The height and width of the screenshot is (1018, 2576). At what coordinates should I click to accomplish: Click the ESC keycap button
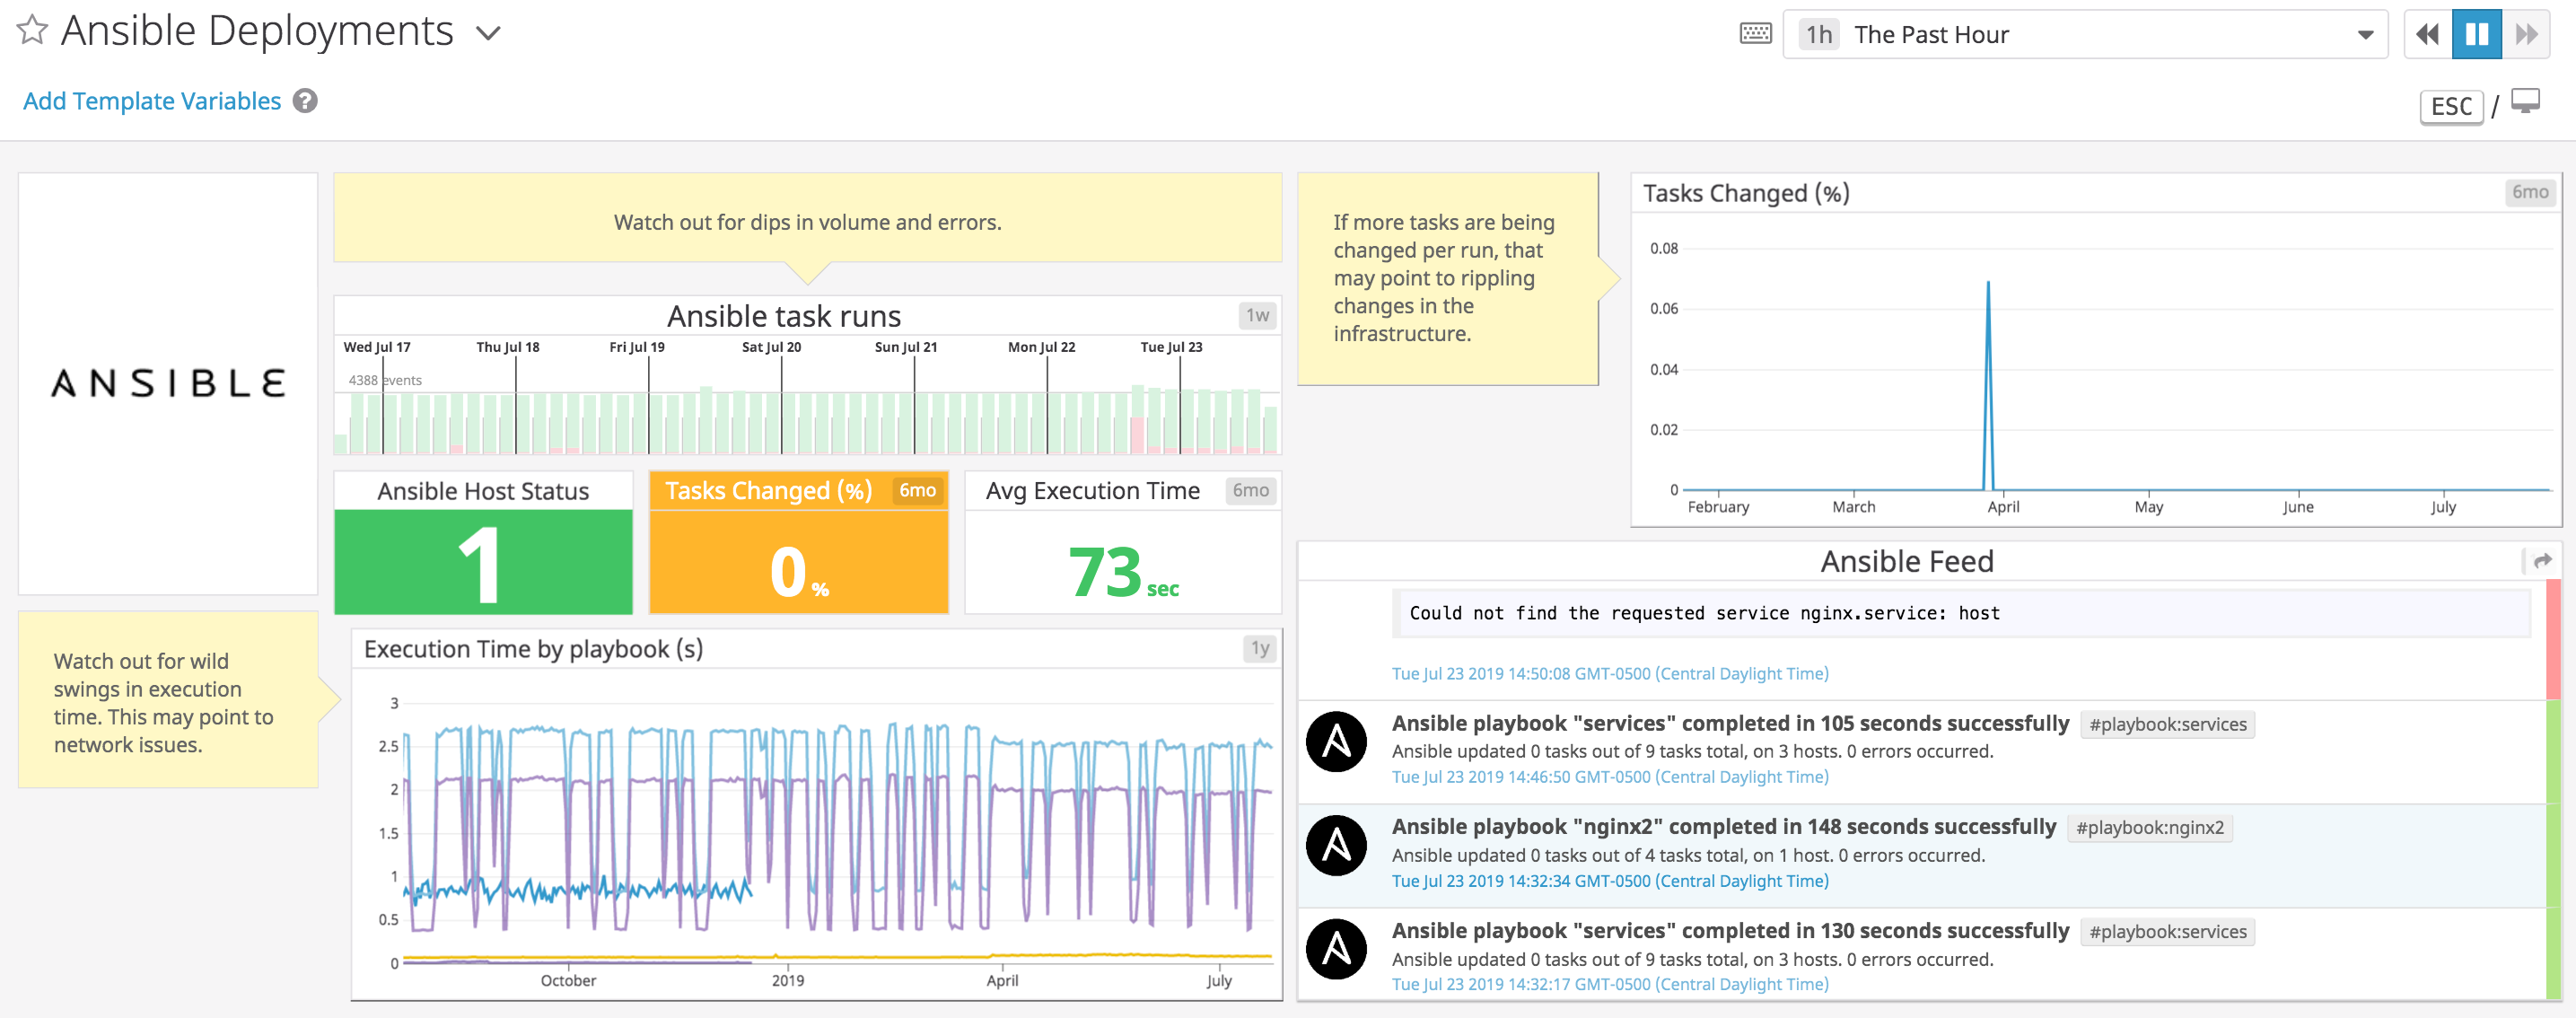pos(2451,106)
